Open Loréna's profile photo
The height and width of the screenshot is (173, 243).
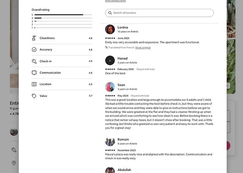(110, 29)
